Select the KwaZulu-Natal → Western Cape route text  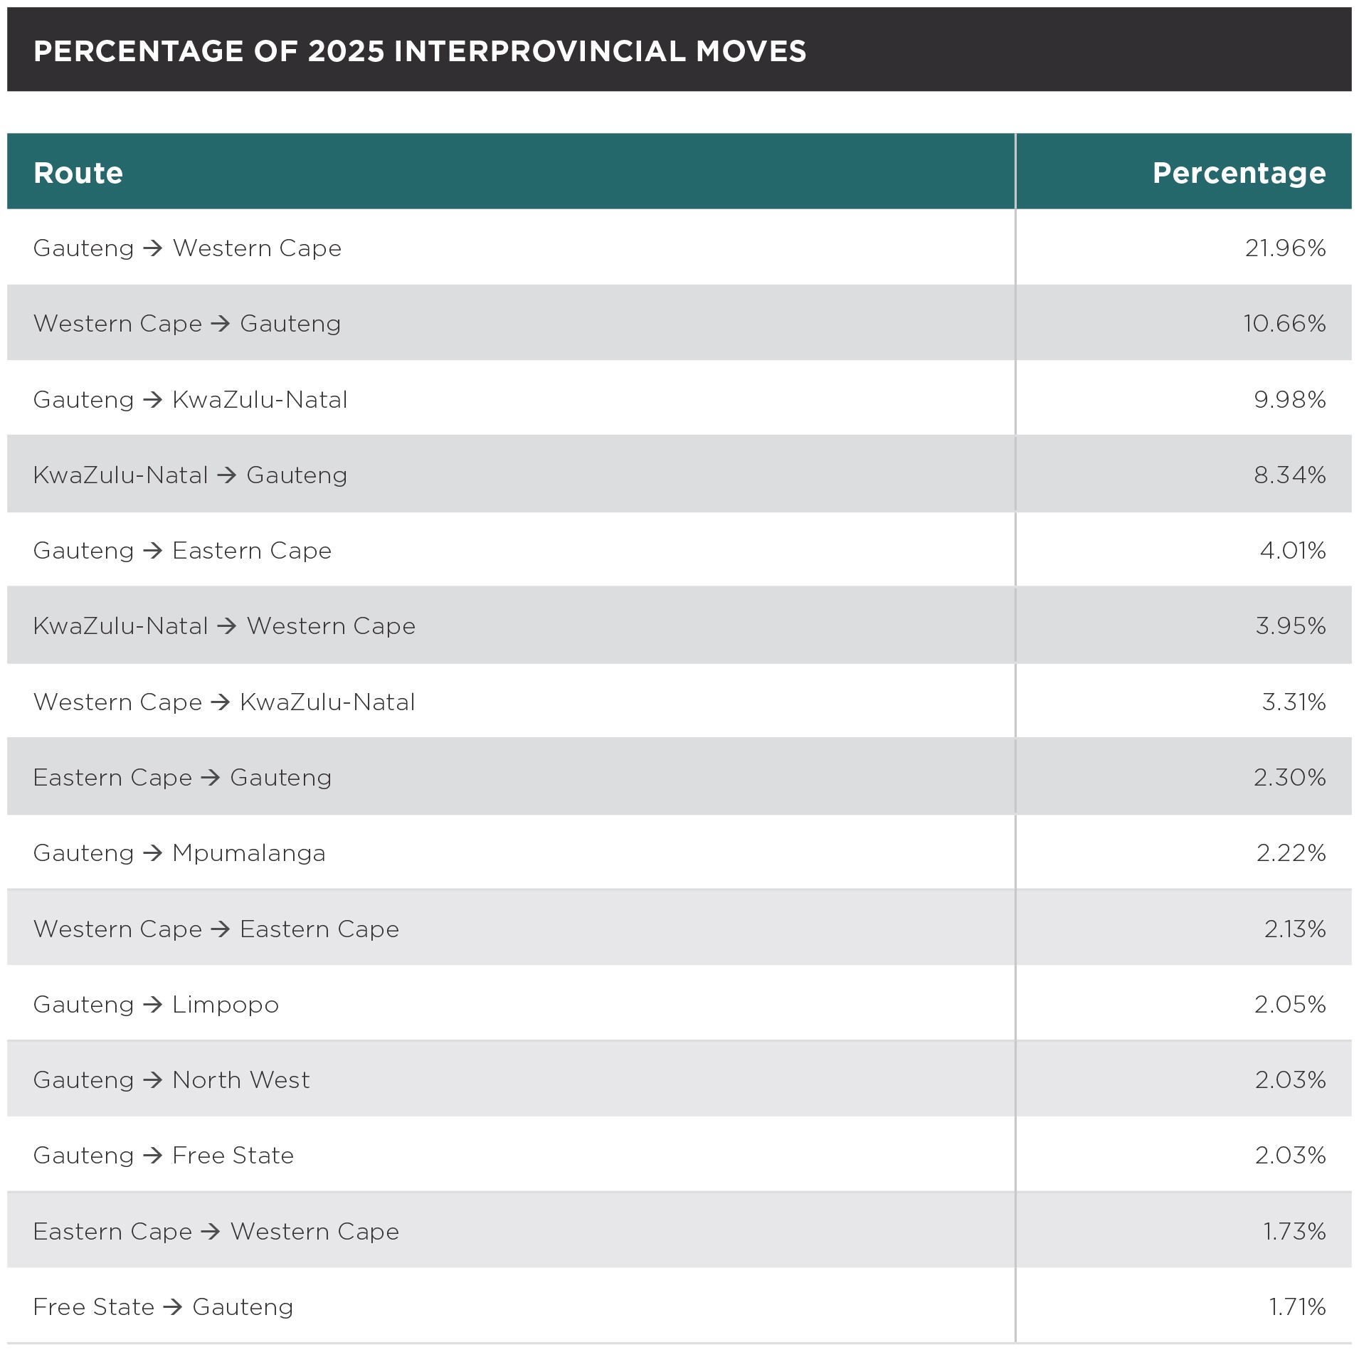click(224, 625)
